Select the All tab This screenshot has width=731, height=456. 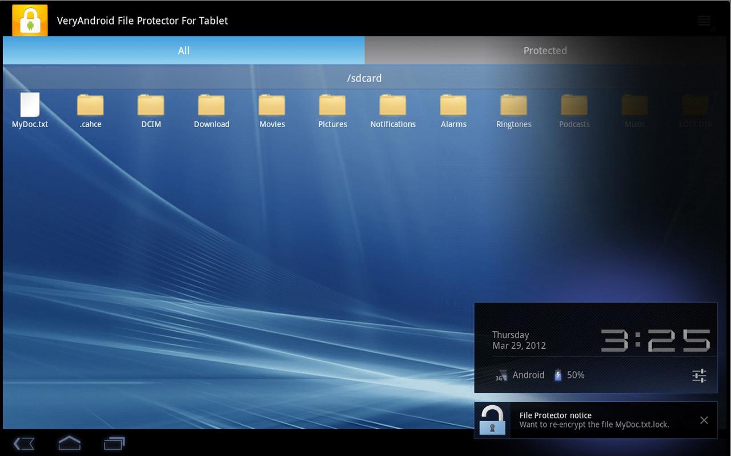pos(183,51)
